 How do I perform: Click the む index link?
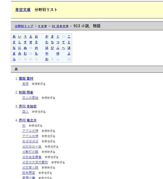click(x=25, y=53)
